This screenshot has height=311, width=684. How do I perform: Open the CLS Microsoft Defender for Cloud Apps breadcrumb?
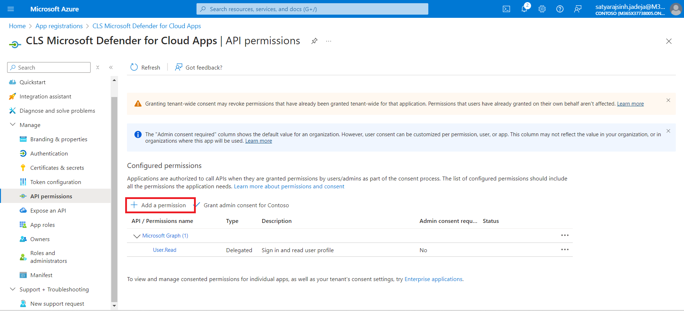pos(147,26)
